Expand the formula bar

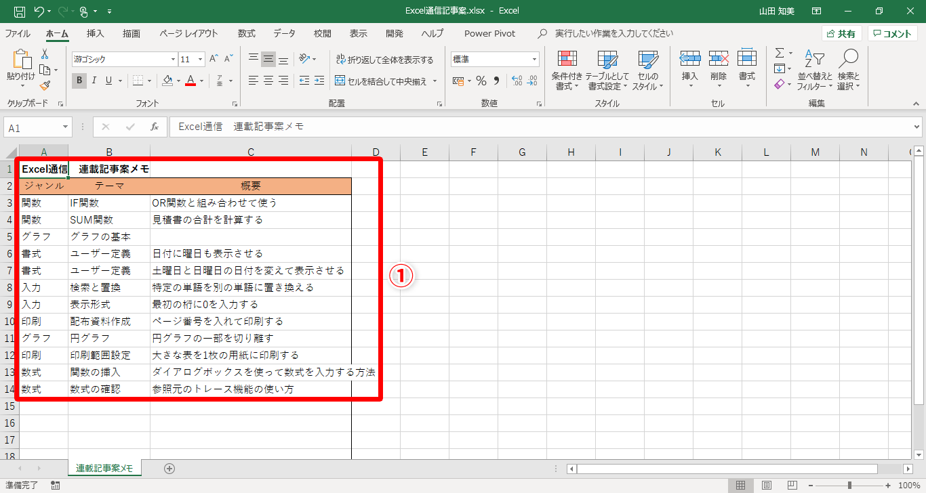(917, 127)
